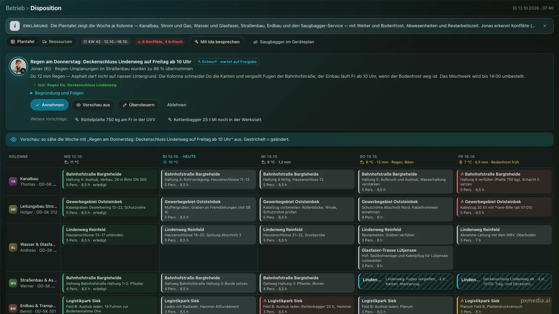Click the AL Wasser & Glasfaser badge

[13, 247]
